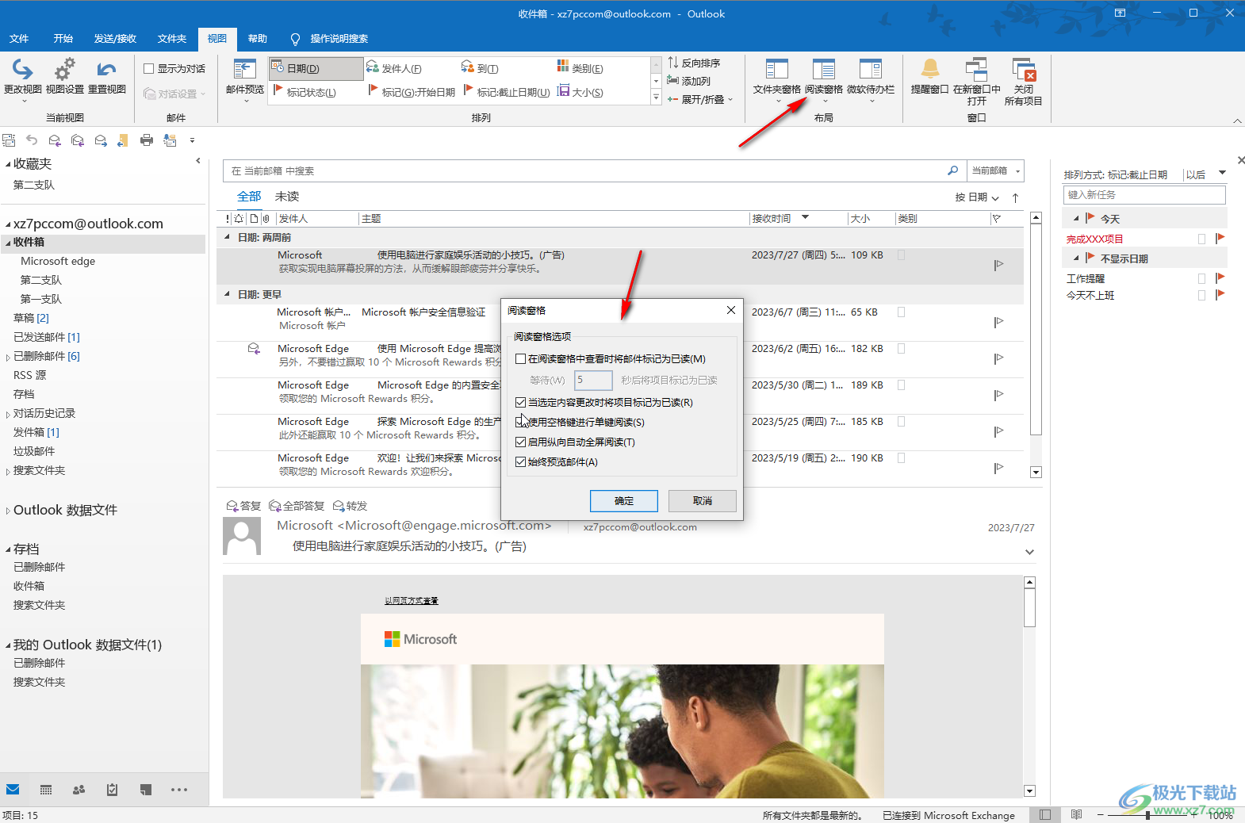Expand the 已删除邮件 [6] folder
Viewport: 1245px width, 823px height.
click(8, 357)
